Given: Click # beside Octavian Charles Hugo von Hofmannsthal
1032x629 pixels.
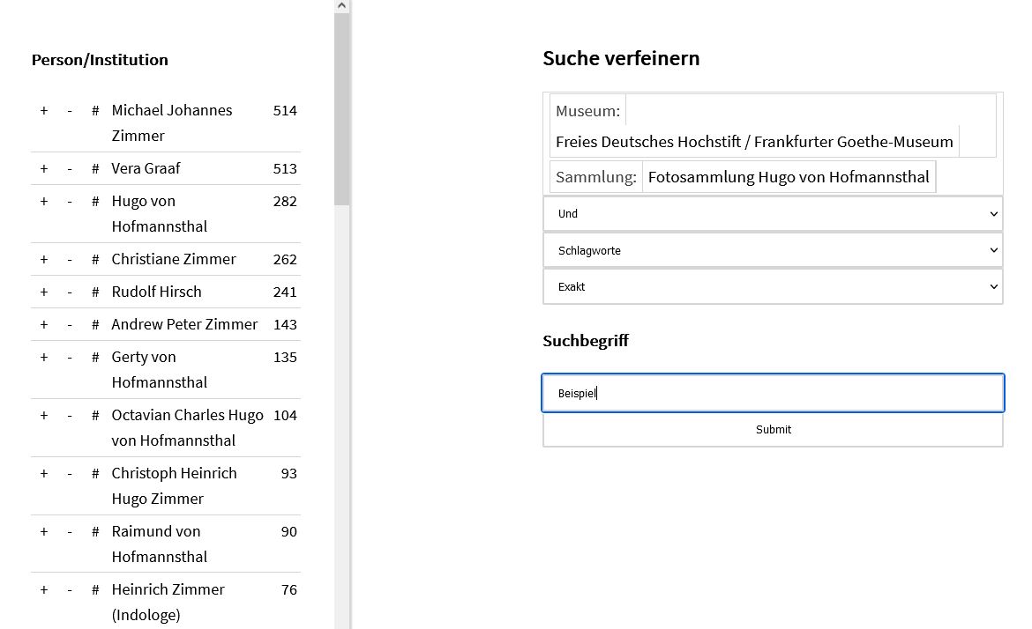Looking at the screenshot, I should (95, 416).
